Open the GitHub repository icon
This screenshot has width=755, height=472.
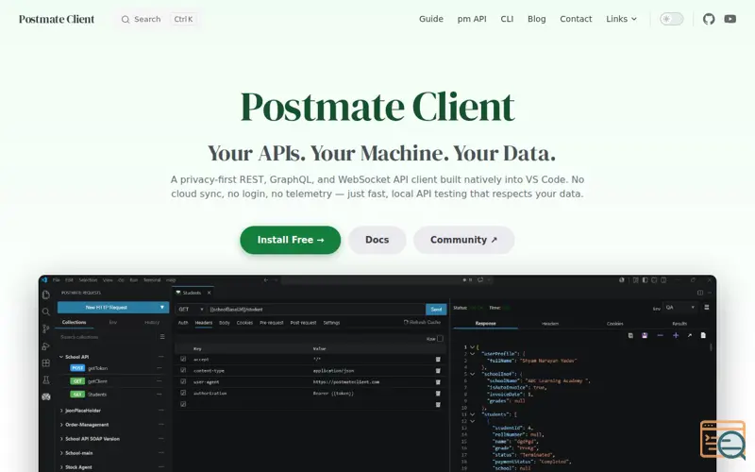(x=709, y=19)
